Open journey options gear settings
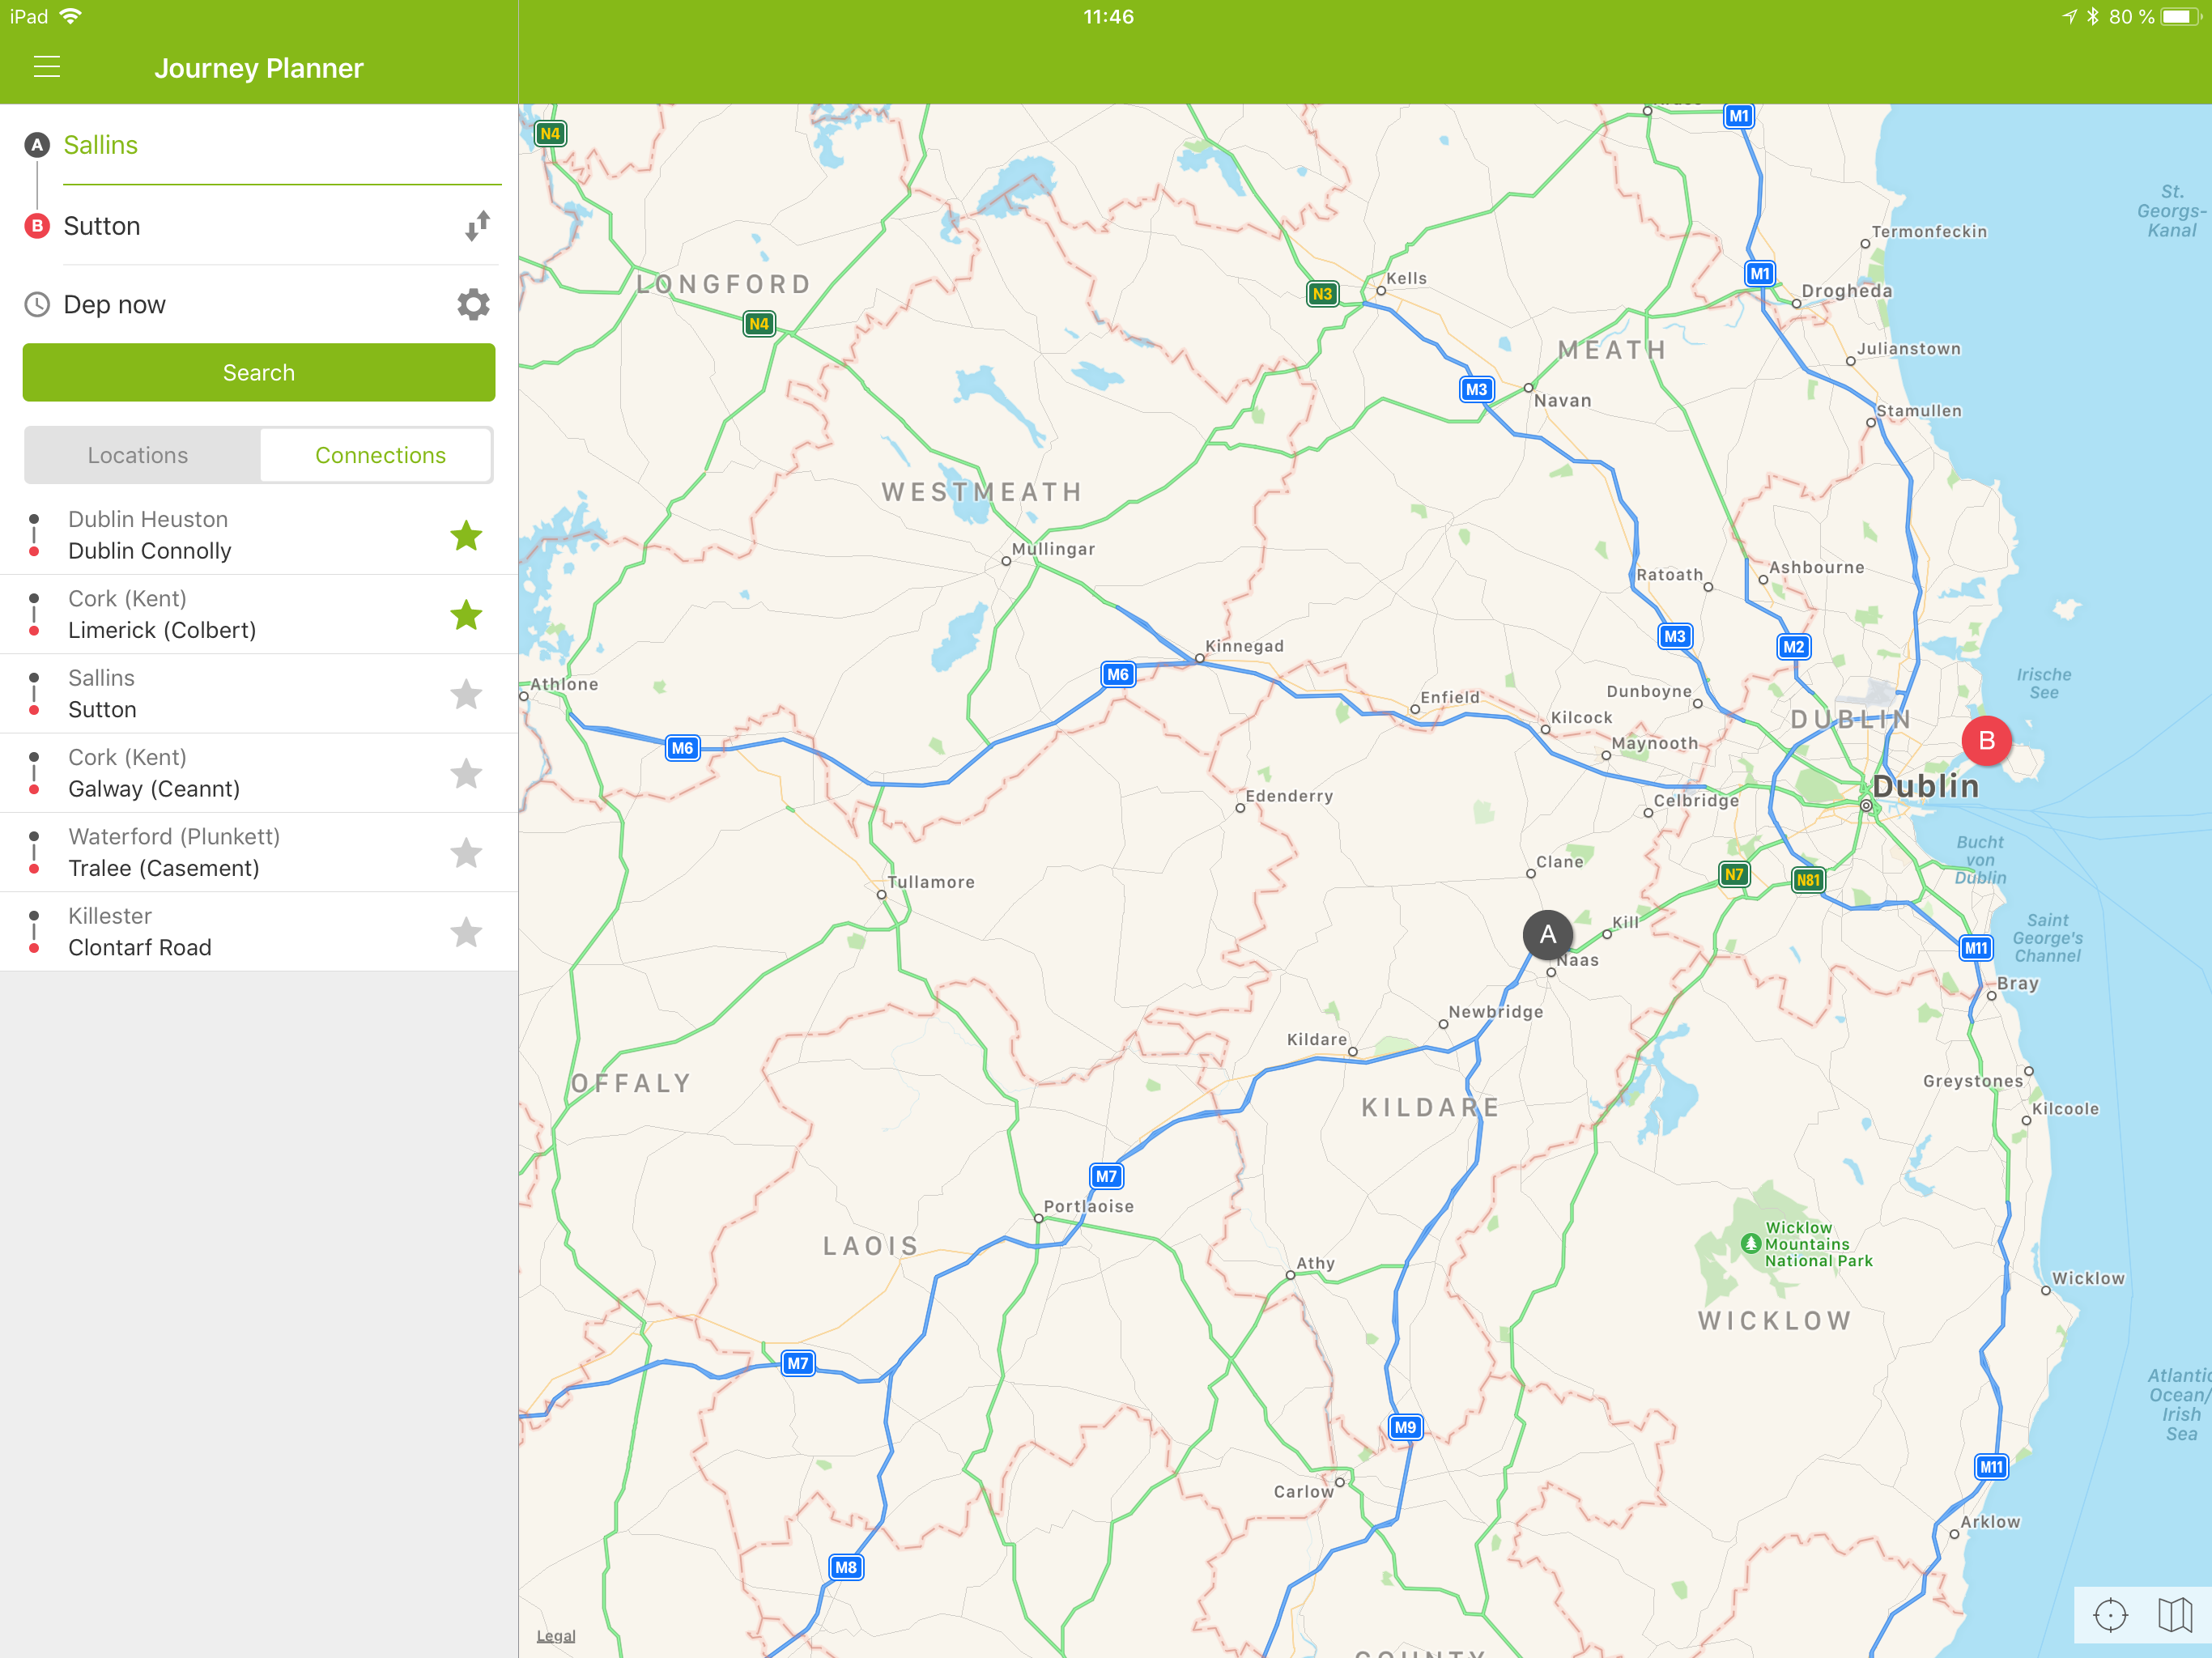Viewport: 2212px width, 1658px height. click(474, 304)
